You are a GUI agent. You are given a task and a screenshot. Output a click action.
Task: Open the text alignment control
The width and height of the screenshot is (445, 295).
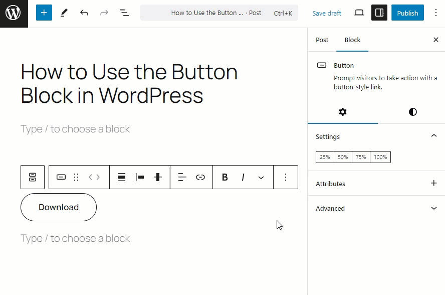click(182, 177)
